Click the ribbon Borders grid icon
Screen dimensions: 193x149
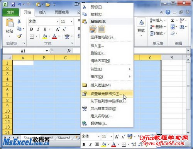pyautogui.click(x=32, y=37)
